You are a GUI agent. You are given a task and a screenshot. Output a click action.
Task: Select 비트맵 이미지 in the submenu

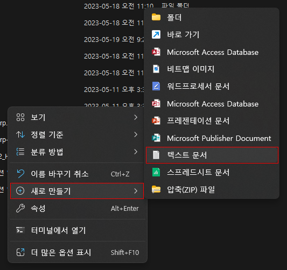212,69
